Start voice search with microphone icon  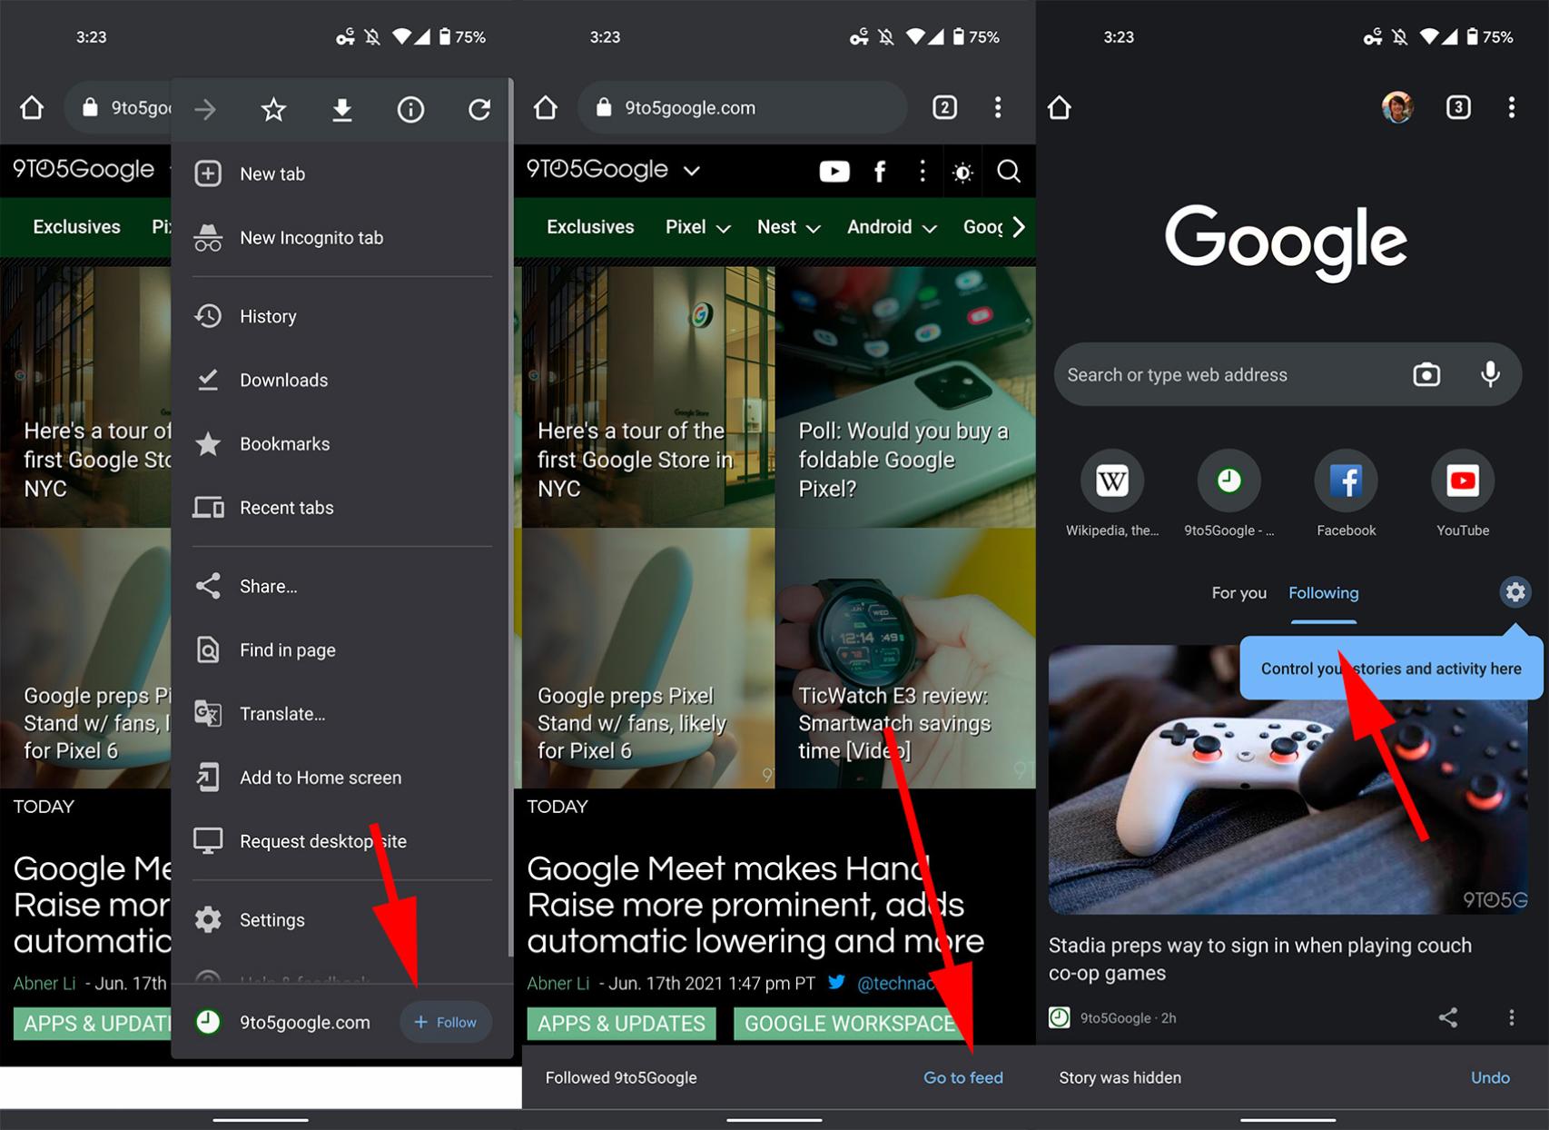[1490, 374]
